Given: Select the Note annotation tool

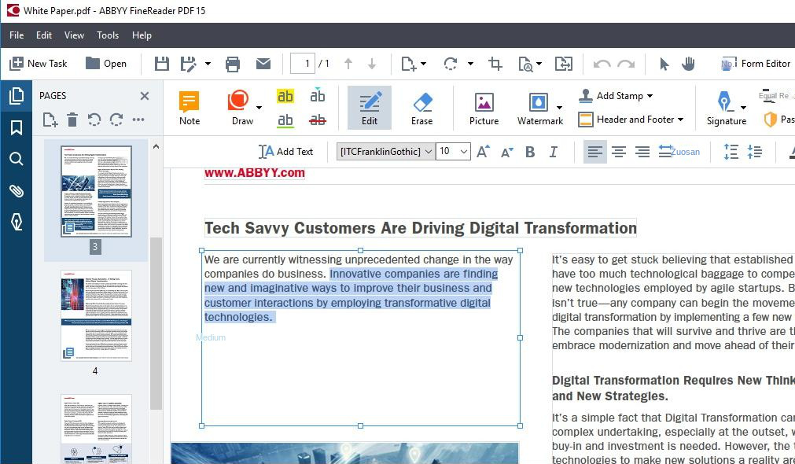Looking at the screenshot, I should (x=189, y=105).
